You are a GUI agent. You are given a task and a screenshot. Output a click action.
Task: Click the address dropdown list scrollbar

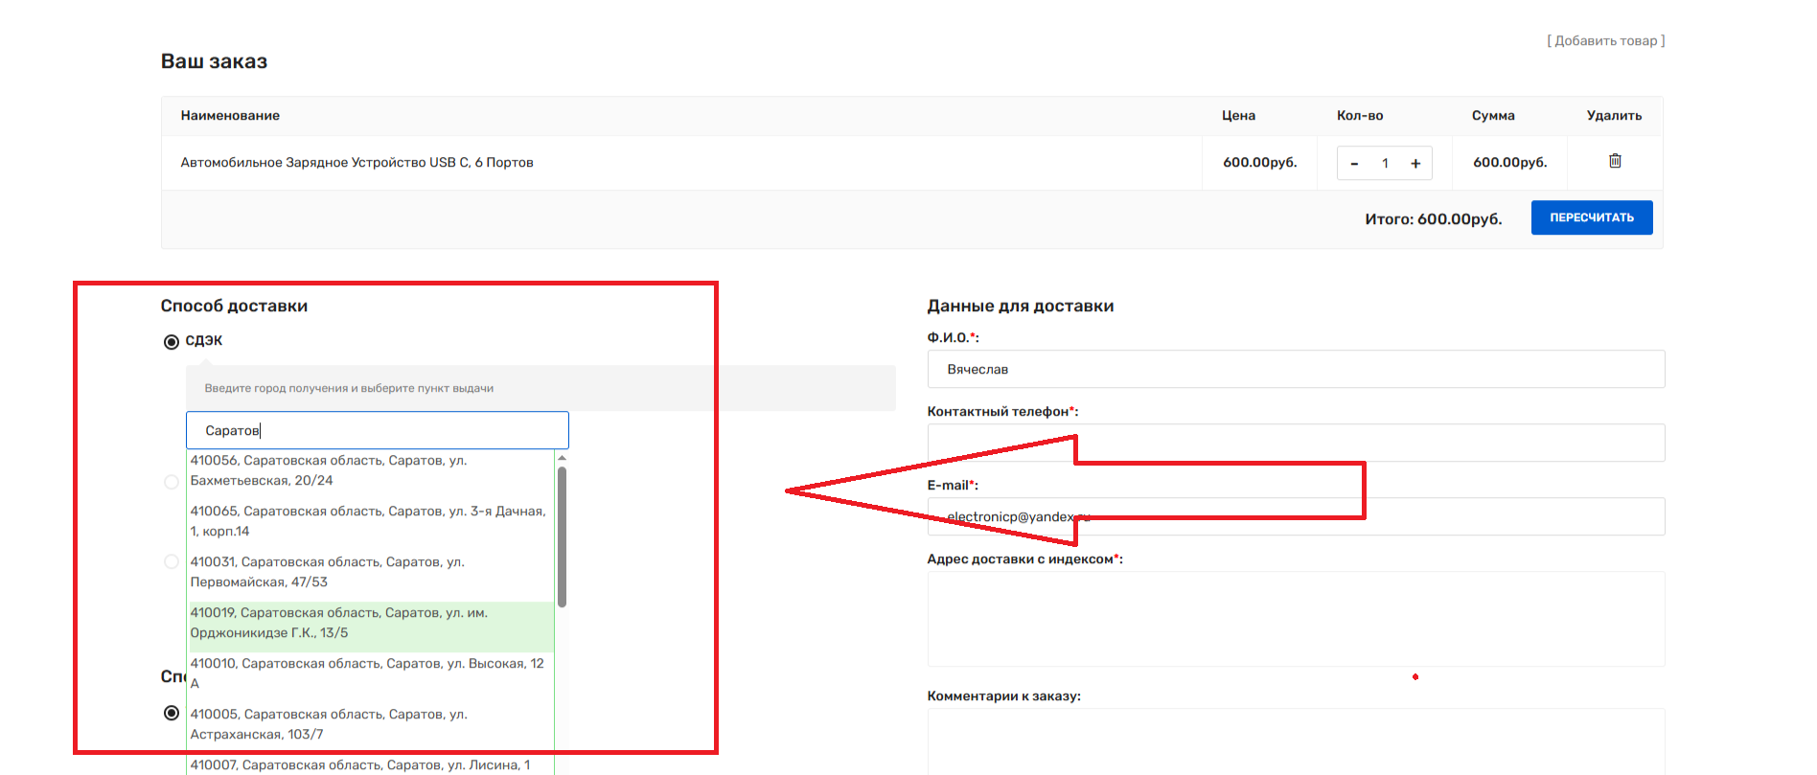(x=562, y=536)
